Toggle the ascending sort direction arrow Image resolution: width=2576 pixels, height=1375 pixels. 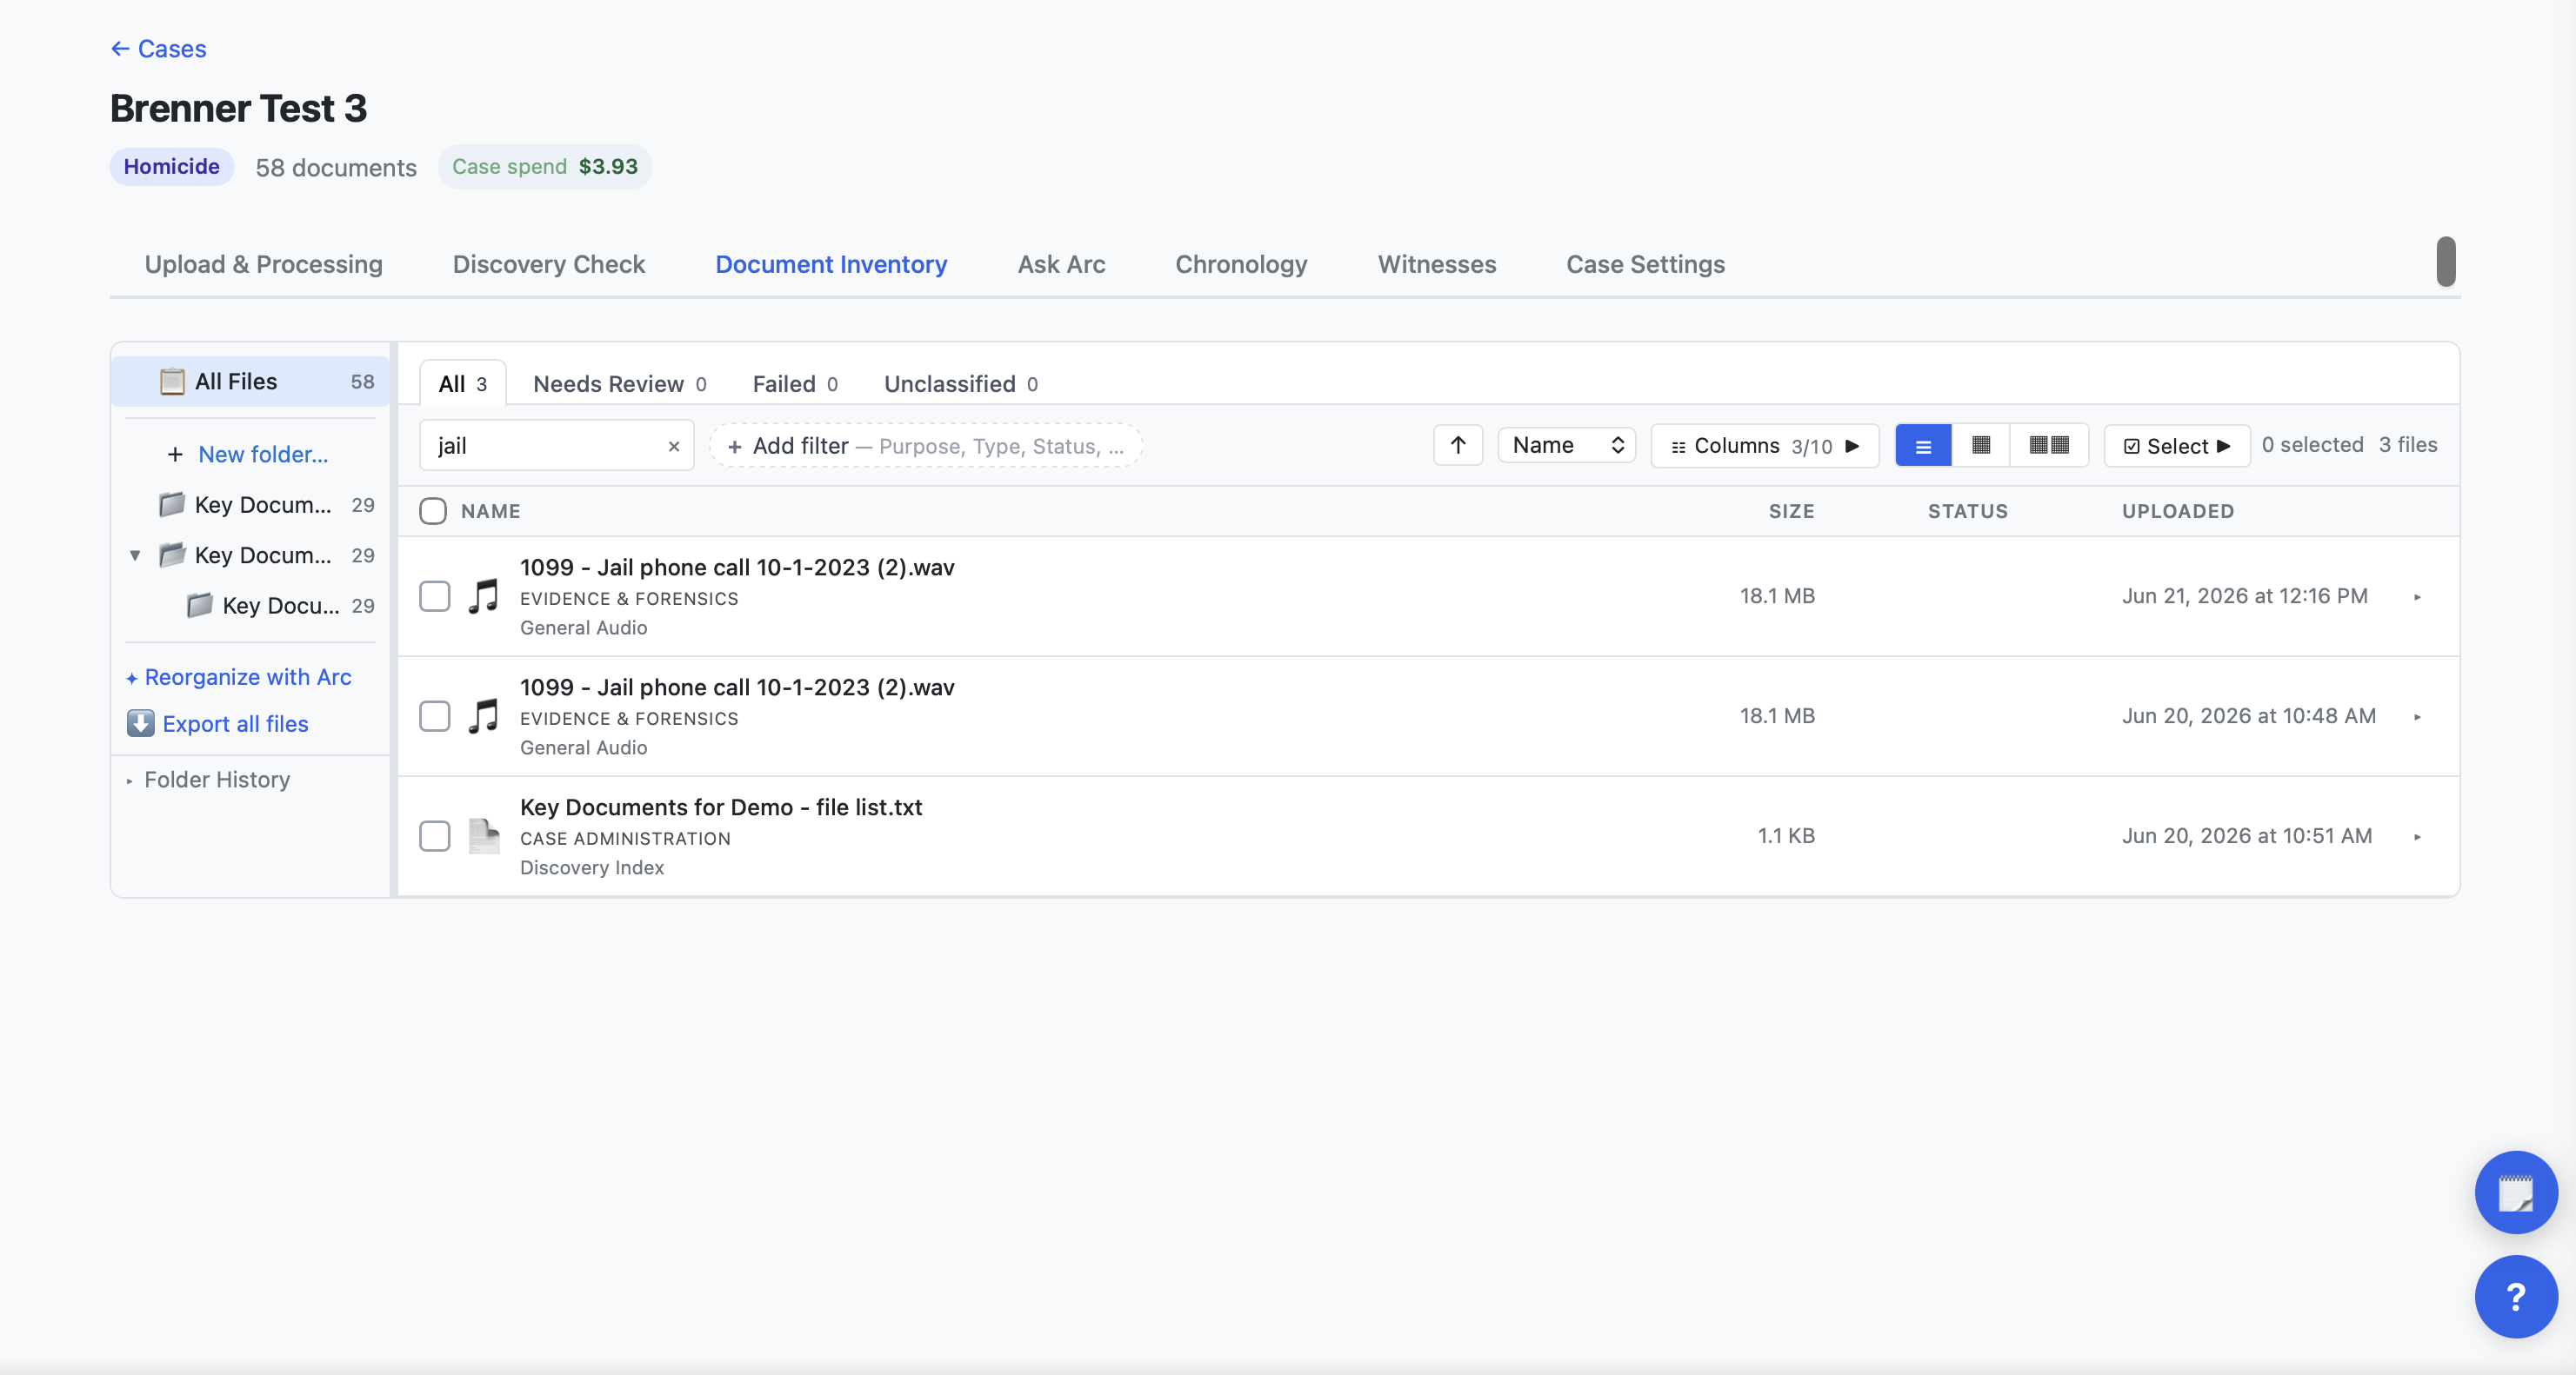pyautogui.click(x=1457, y=446)
